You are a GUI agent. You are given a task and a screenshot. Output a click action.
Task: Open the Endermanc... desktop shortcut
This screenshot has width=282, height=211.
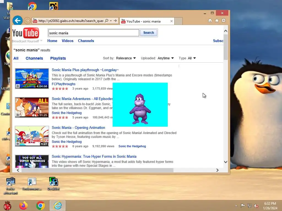coord(32,184)
